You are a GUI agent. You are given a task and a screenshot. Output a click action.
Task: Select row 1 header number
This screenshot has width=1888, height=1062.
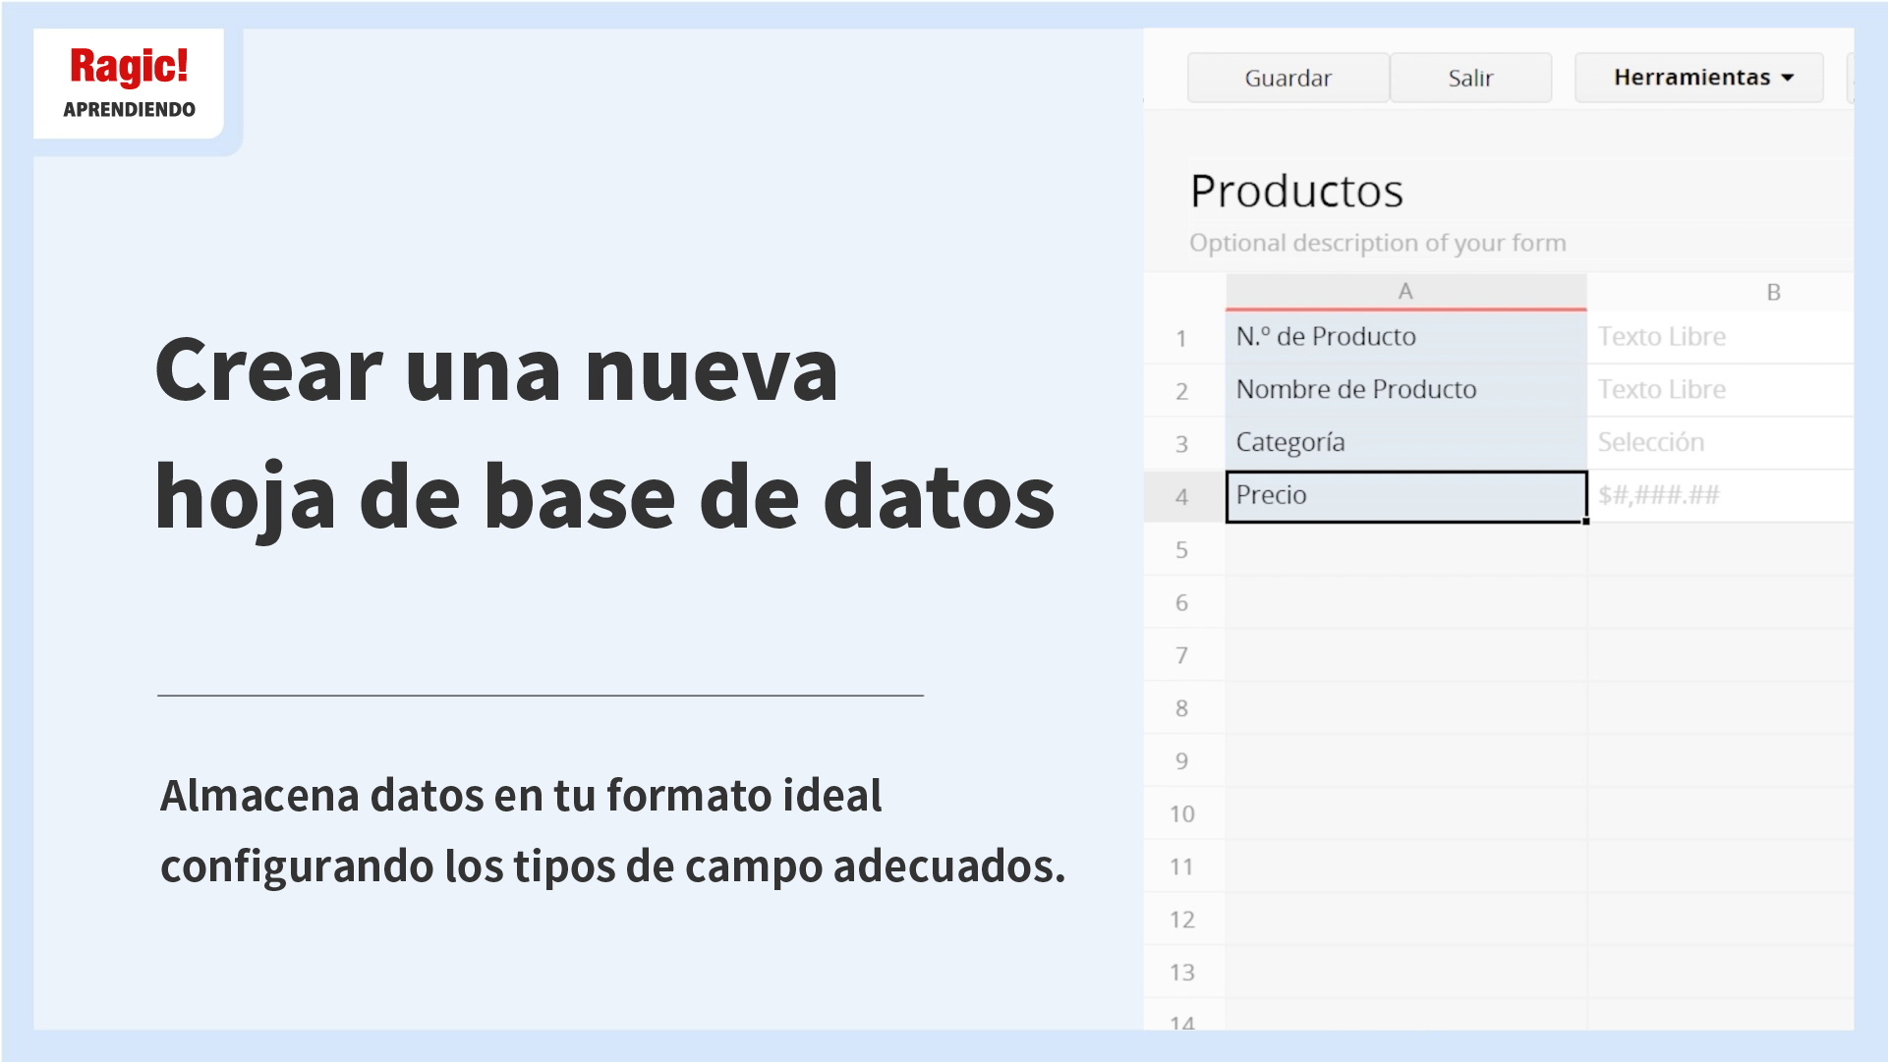coord(1181,339)
